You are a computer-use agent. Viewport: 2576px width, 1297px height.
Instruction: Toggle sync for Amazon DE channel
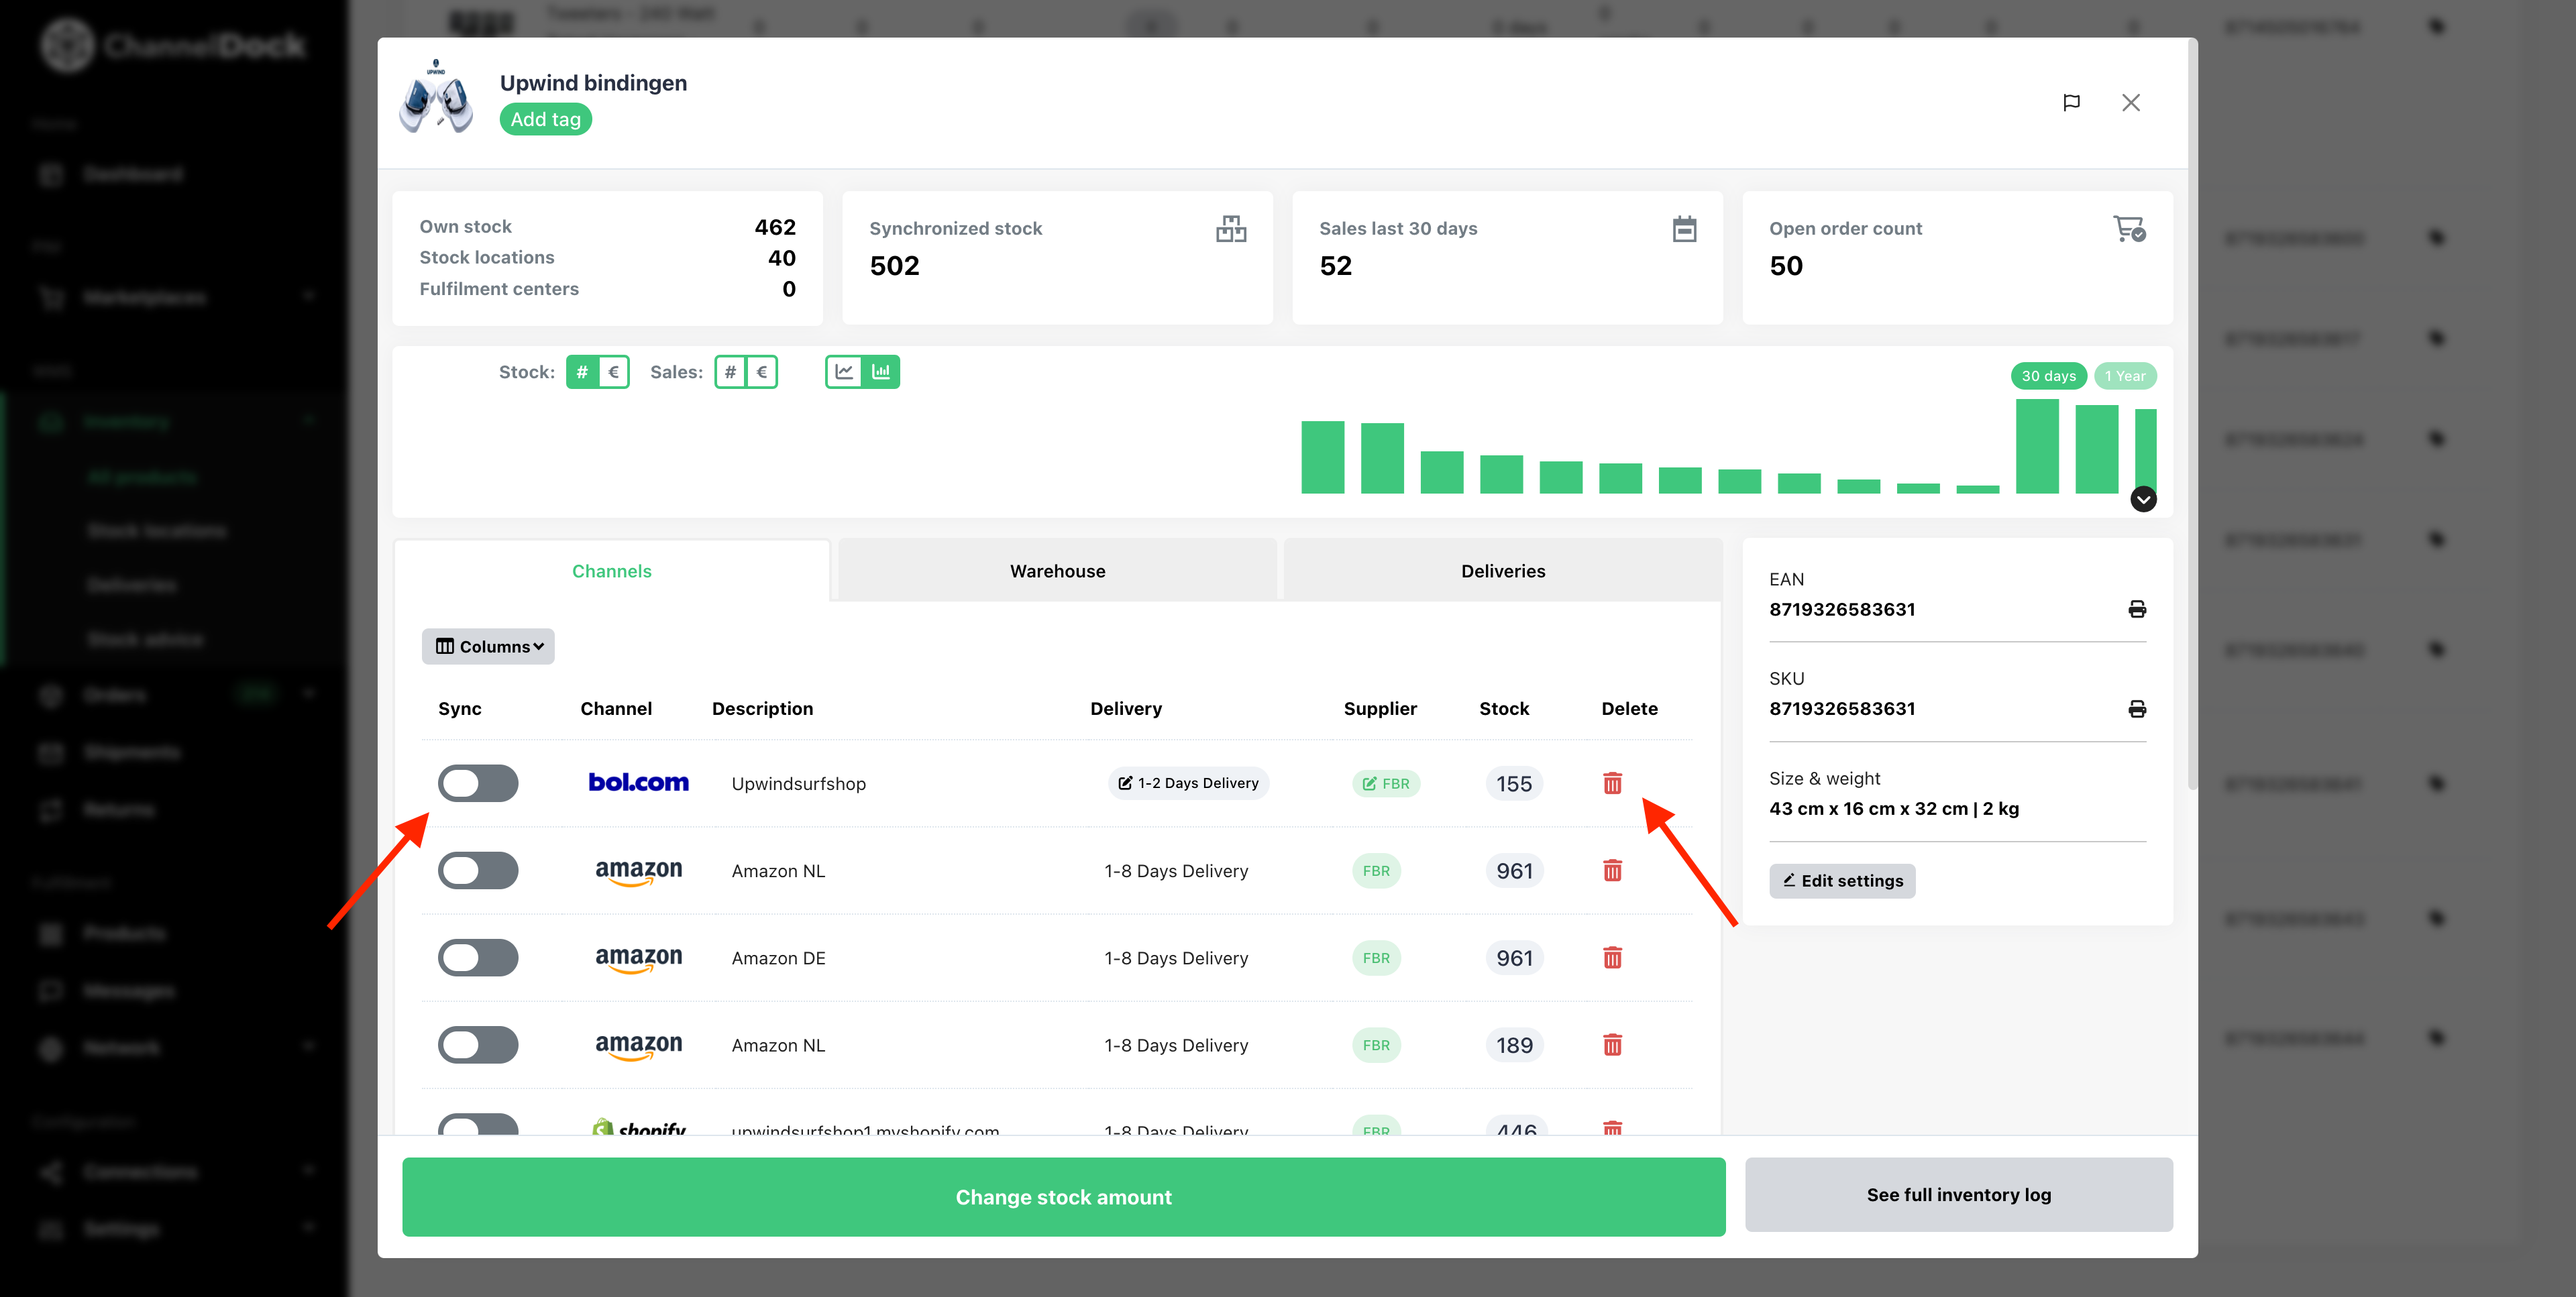(478, 958)
